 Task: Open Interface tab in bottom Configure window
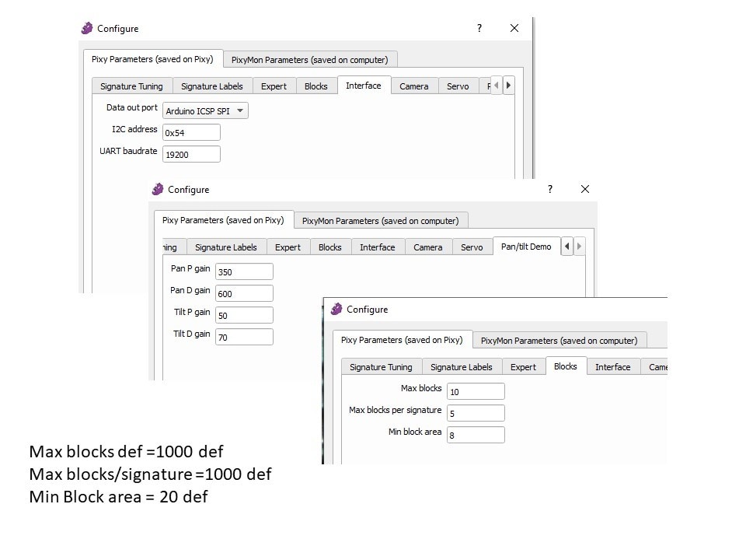613,367
